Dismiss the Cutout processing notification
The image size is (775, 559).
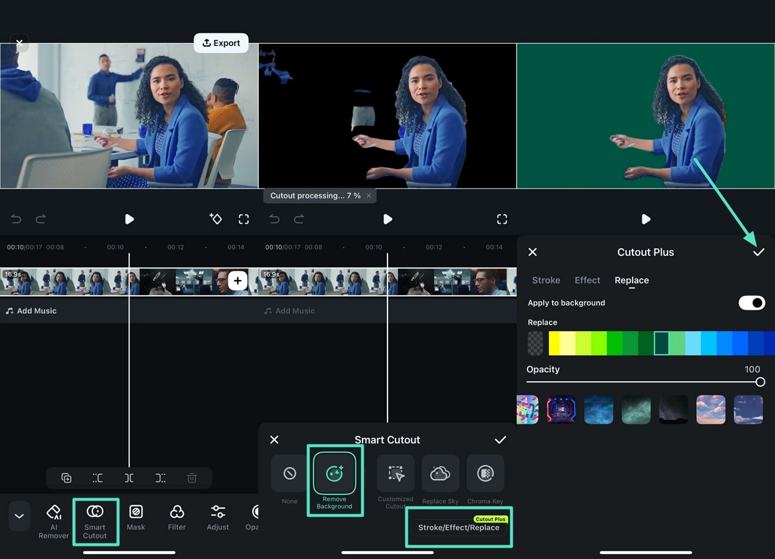[369, 196]
